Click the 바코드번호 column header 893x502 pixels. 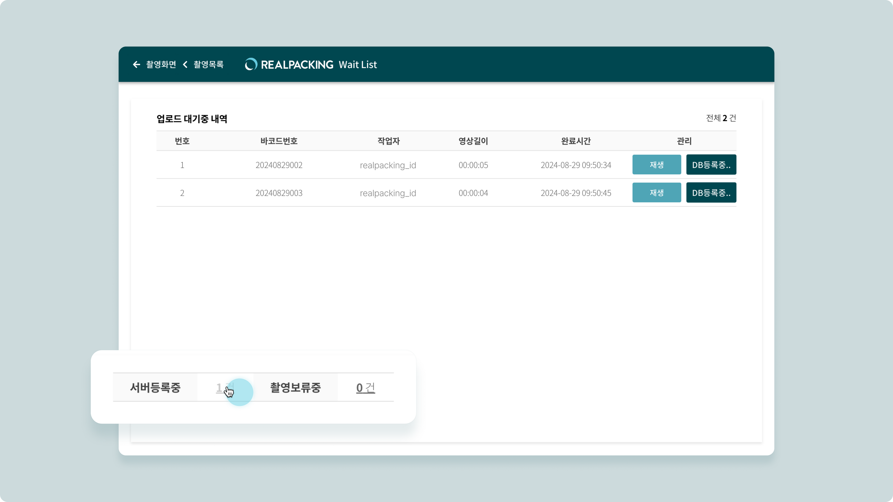point(279,141)
